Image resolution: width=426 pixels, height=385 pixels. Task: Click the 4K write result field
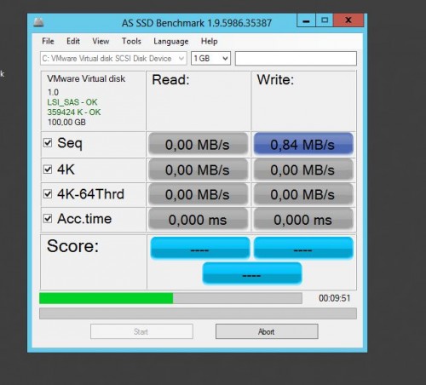click(x=303, y=170)
